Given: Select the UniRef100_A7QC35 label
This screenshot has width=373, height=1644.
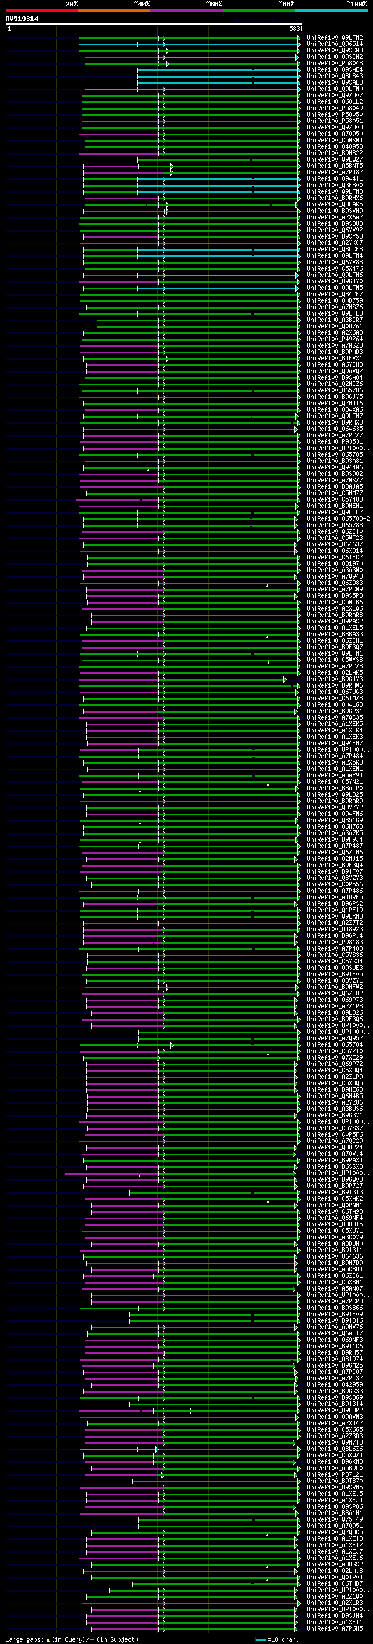Looking at the screenshot, I should pyautogui.click(x=335, y=717).
